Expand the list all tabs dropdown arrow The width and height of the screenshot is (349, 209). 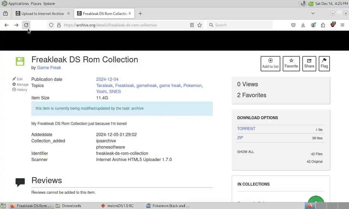pyautogui.click(x=313, y=13)
